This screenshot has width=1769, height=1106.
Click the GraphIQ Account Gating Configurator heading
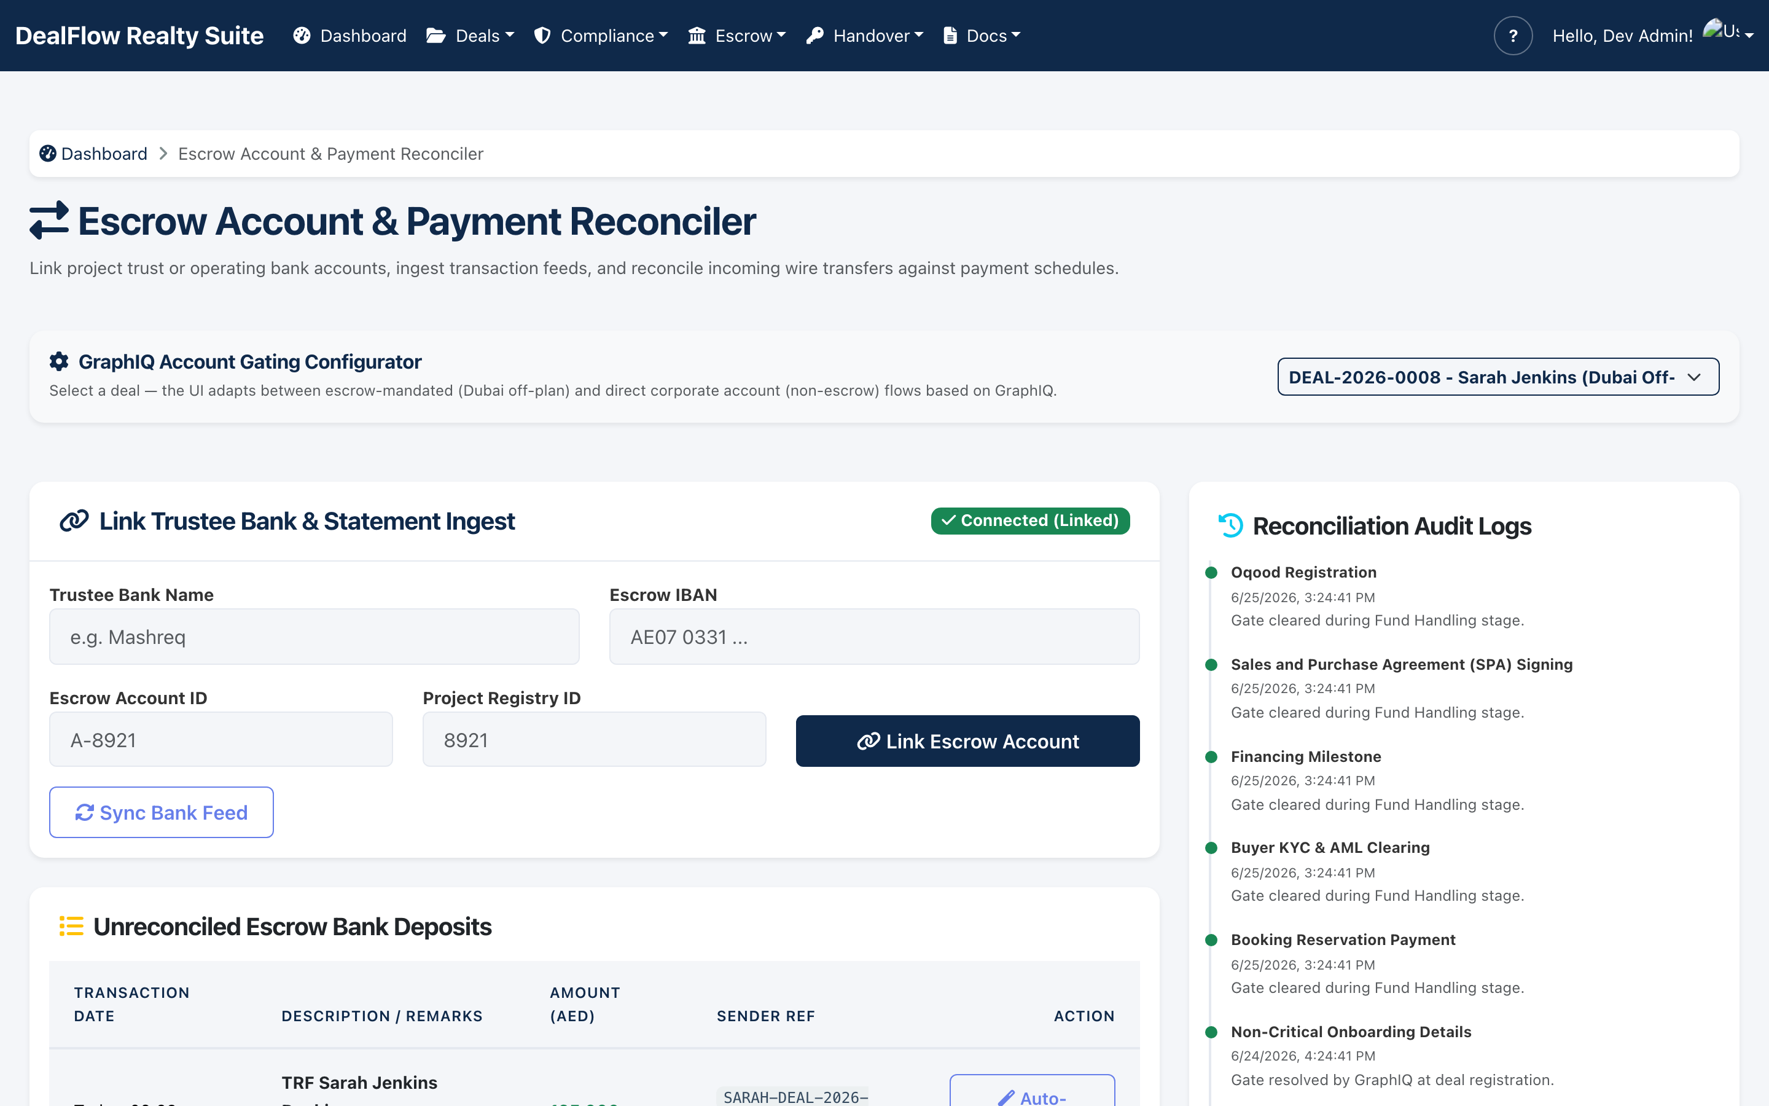click(250, 361)
